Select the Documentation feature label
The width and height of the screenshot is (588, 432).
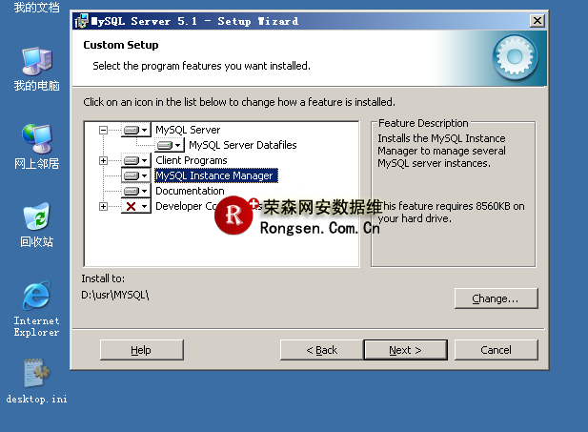tap(190, 191)
